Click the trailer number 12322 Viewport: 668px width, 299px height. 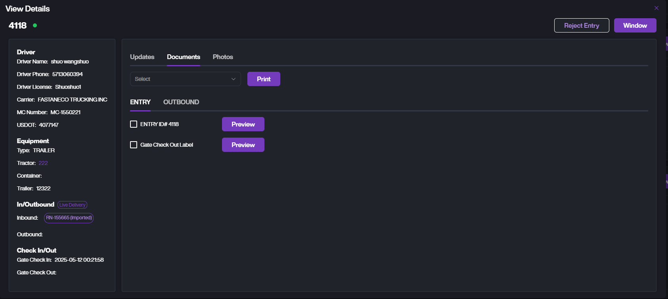43,188
